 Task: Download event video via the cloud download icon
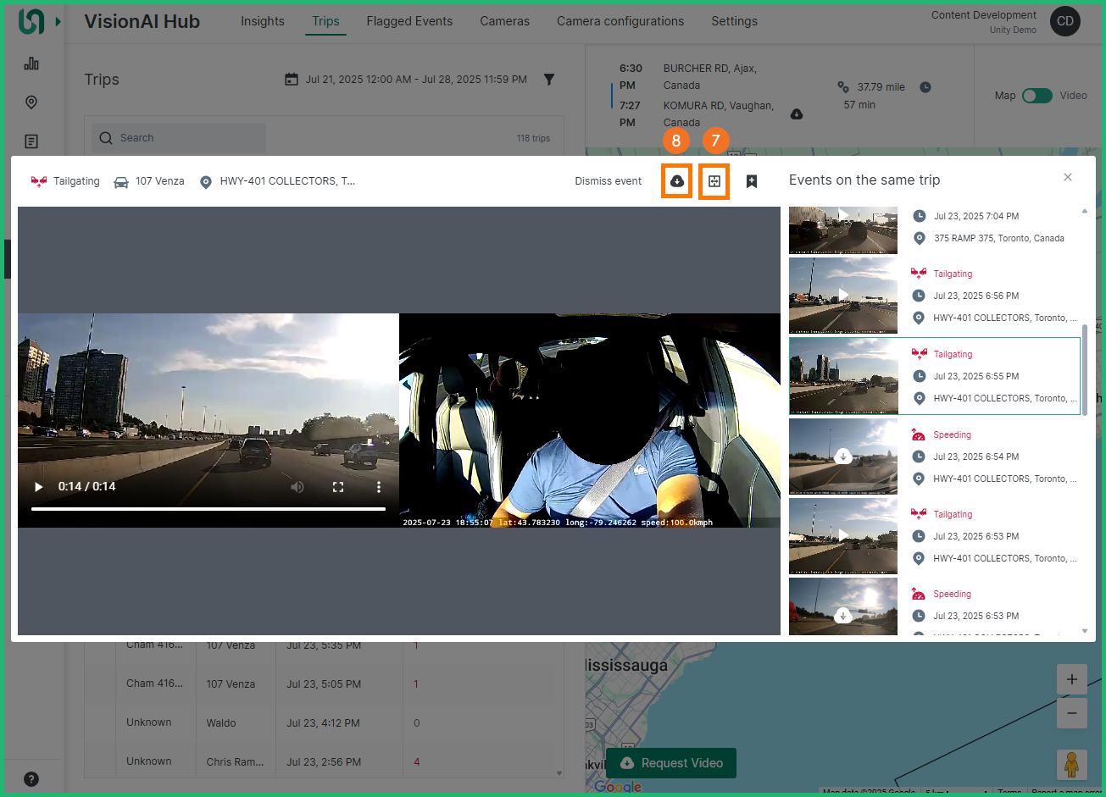coord(676,181)
